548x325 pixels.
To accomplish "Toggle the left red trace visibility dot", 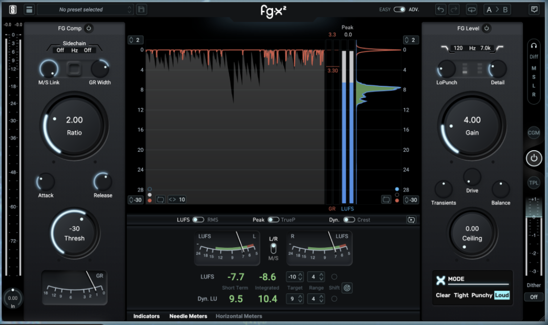I will [150, 200].
